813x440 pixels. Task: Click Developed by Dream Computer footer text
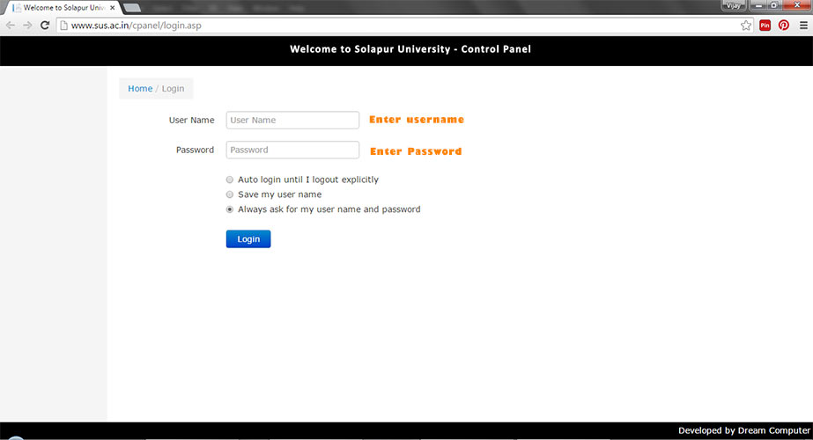[744, 430]
